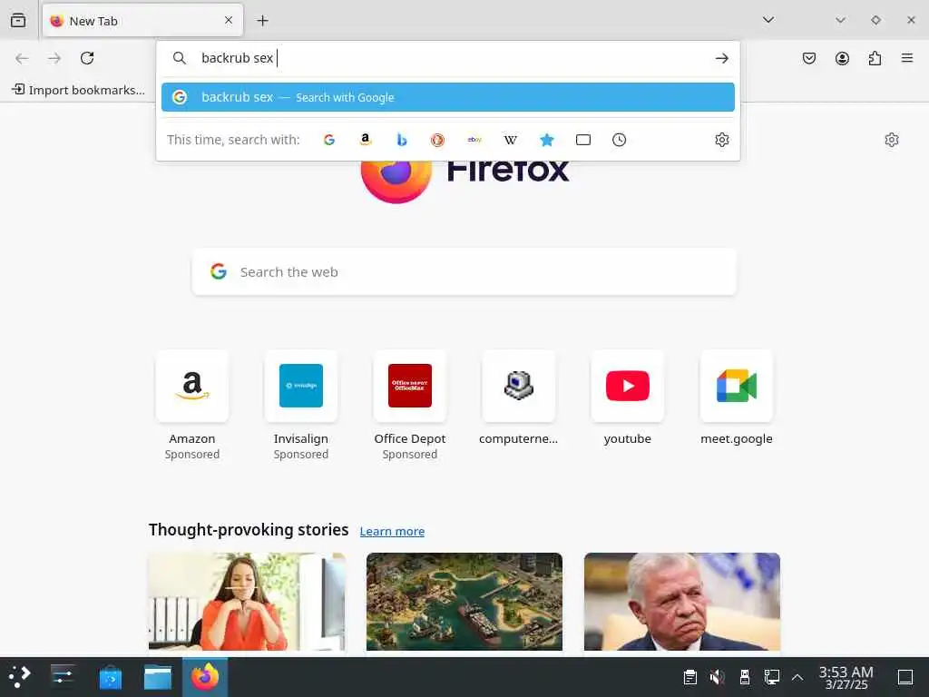Open the KDE application launcher
929x697 pixels.
(x=19, y=677)
